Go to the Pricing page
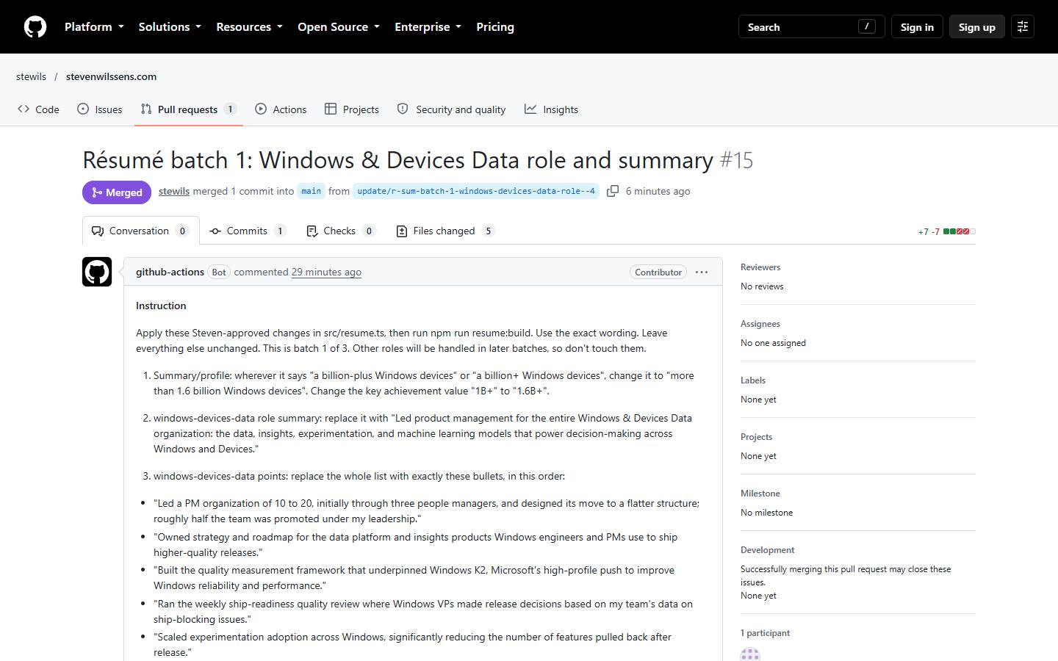 click(x=495, y=27)
